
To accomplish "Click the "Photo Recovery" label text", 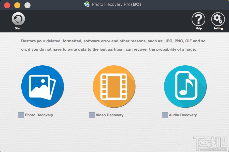I will click(x=39, y=115).
